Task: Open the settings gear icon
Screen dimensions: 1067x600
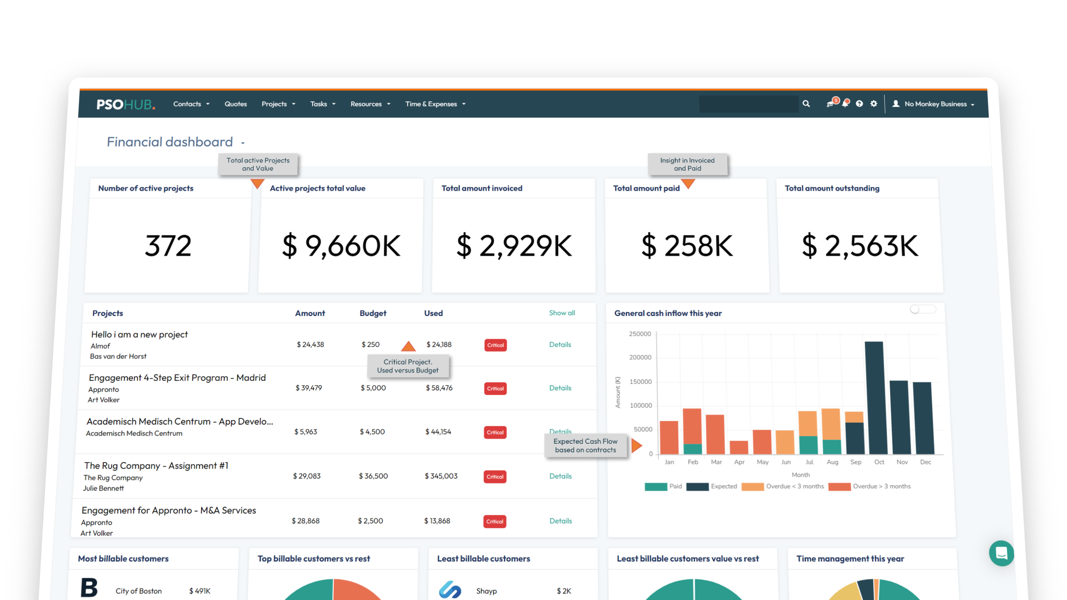Action: [874, 104]
